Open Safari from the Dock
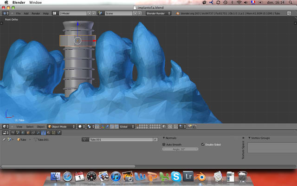 coord(67,176)
